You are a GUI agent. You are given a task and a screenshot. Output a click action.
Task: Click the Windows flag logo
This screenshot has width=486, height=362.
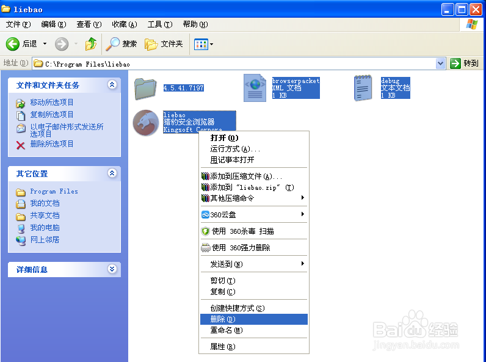coord(471,24)
